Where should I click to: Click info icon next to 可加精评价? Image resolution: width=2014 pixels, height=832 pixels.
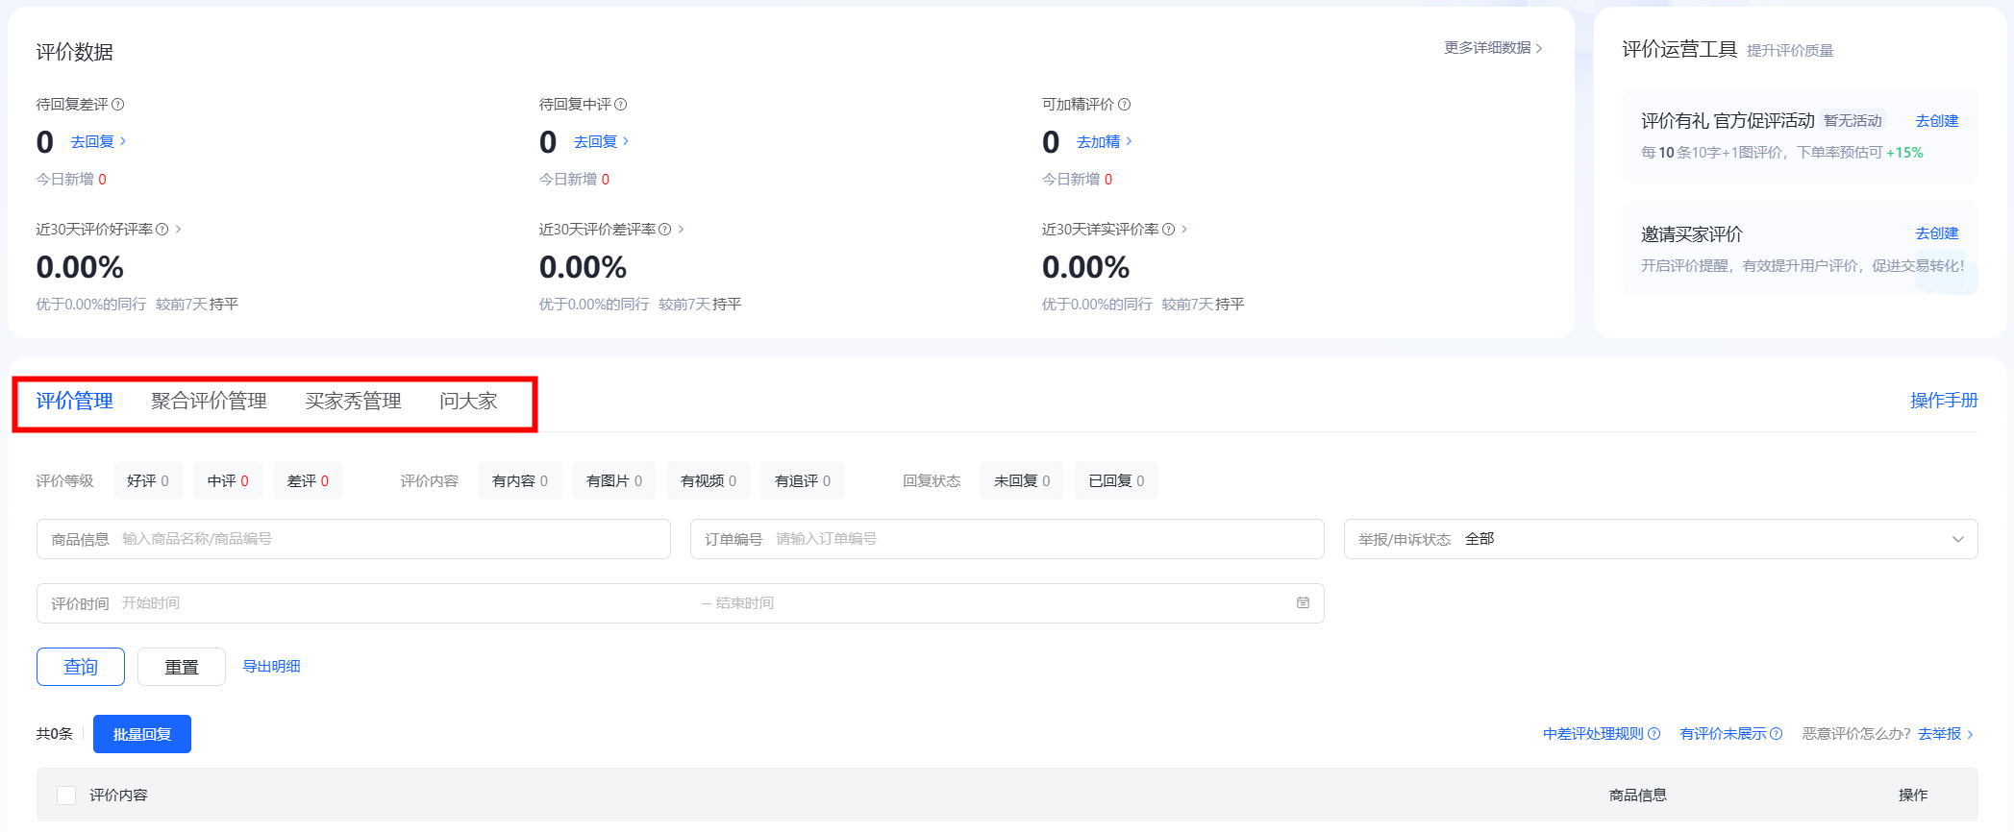tap(1125, 105)
